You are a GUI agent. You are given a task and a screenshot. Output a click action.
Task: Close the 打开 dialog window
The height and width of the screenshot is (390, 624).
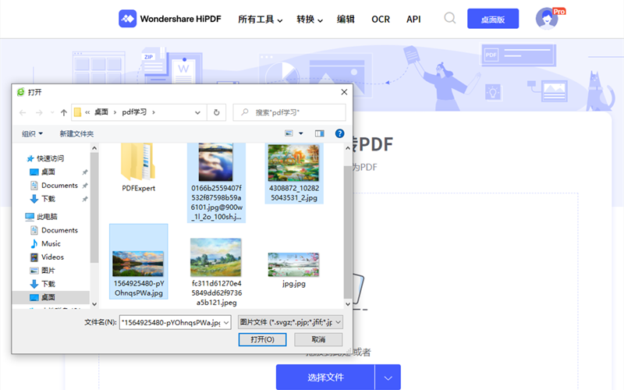[x=344, y=92]
